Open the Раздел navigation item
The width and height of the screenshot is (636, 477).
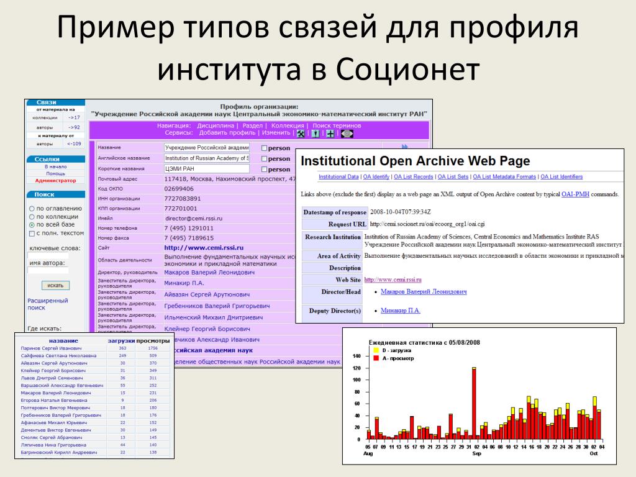252,125
